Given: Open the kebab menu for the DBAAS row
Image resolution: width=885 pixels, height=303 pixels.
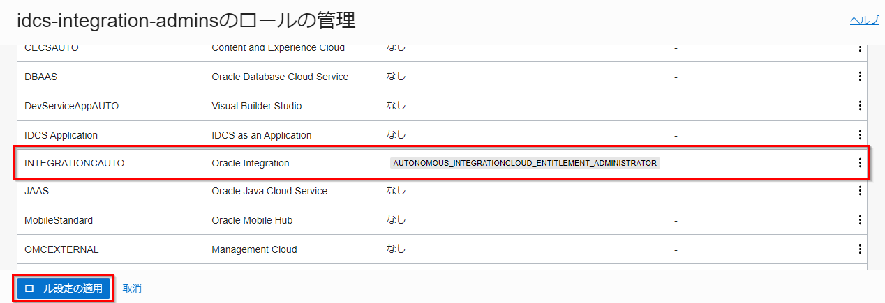Looking at the screenshot, I should tap(860, 77).
